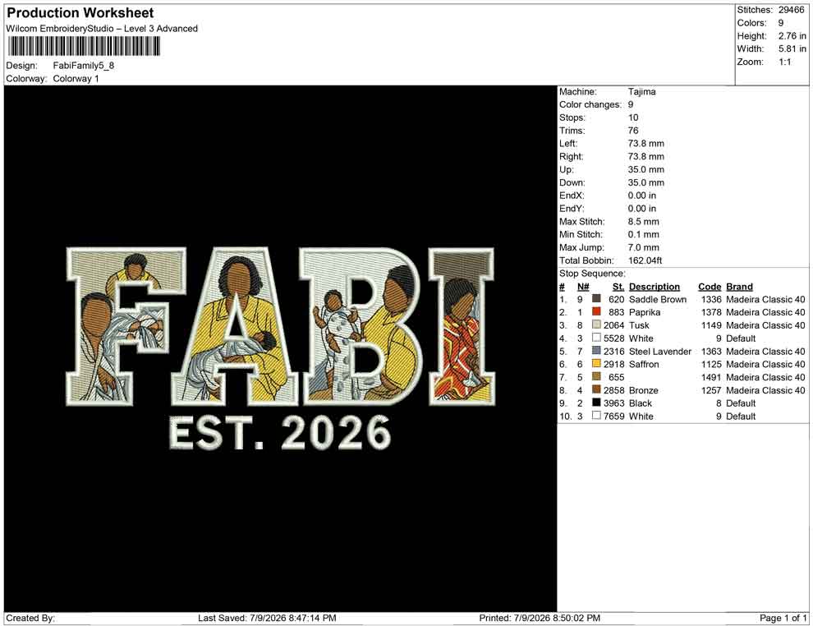Click the 'Created By:' footer label

[30, 618]
